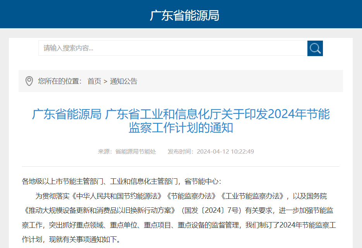Focus the search content input field
This screenshot has width=362, height=248.
pos(173,48)
